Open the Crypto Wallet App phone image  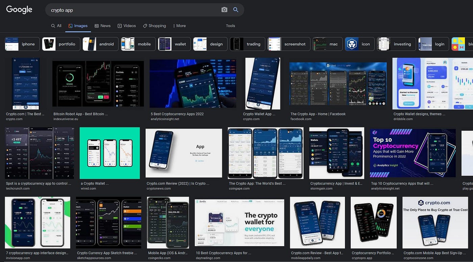coord(263,84)
